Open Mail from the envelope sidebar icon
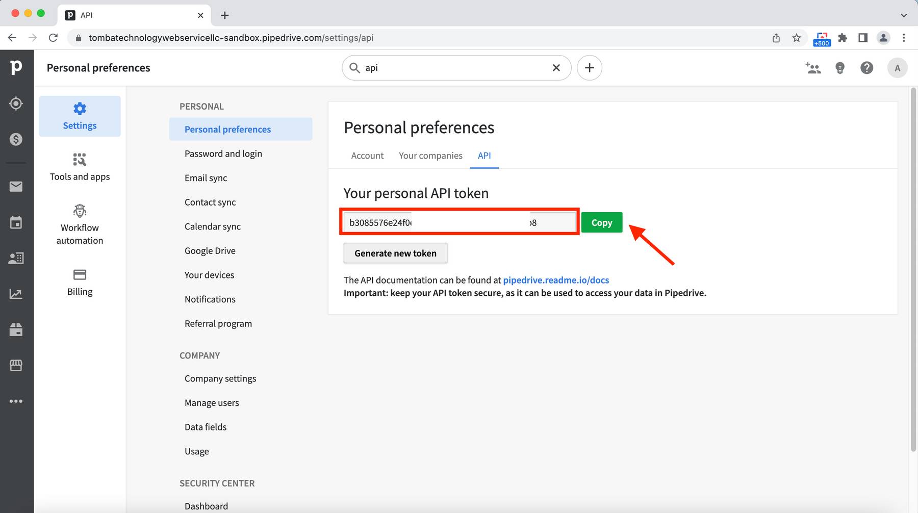Image resolution: width=918 pixels, height=513 pixels. coord(16,187)
